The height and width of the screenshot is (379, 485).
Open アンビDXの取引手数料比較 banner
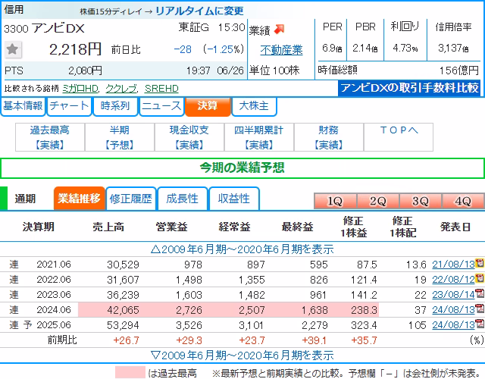click(409, 88)
